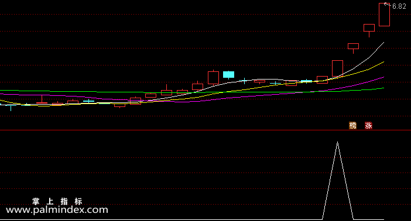Open the www.palmindex.com watermark link
Viewport: 411px width, 221px height.
[57, 210]
